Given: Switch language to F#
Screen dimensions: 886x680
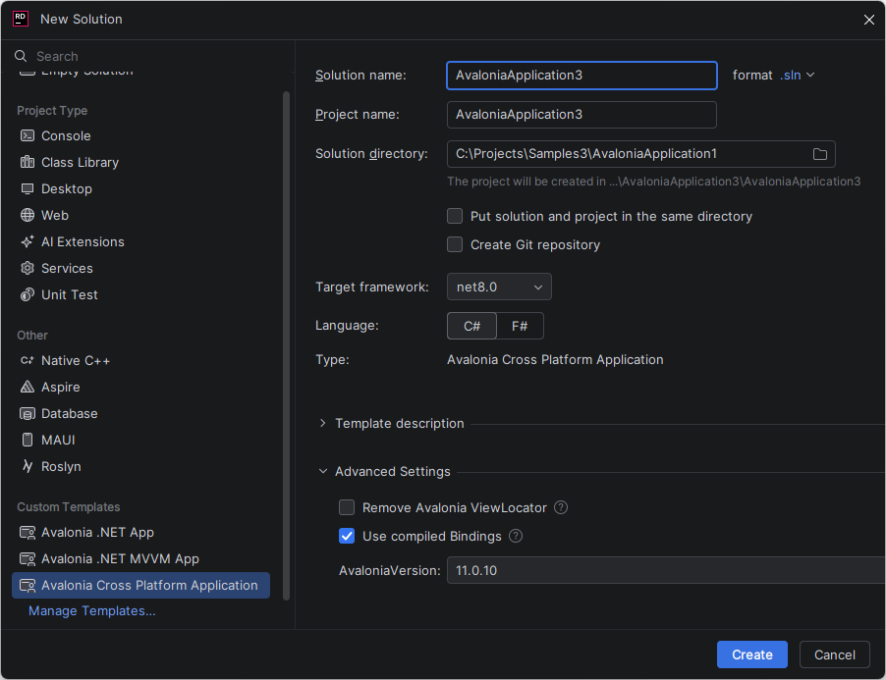Looking at the screenshot, I should 520,325.
